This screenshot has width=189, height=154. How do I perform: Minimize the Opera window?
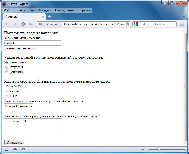coord(165,3)
